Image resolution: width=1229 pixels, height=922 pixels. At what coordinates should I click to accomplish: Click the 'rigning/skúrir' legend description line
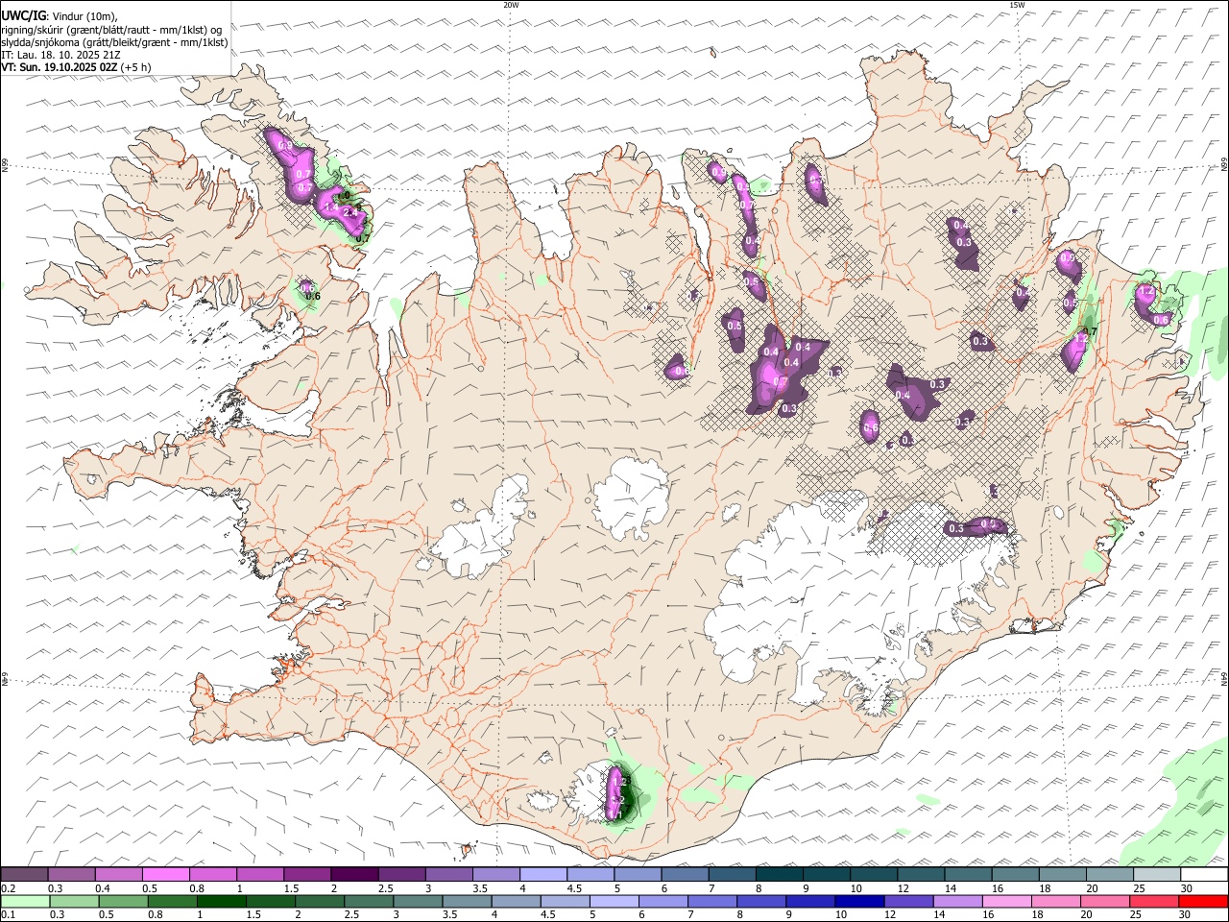click(110, 29)
